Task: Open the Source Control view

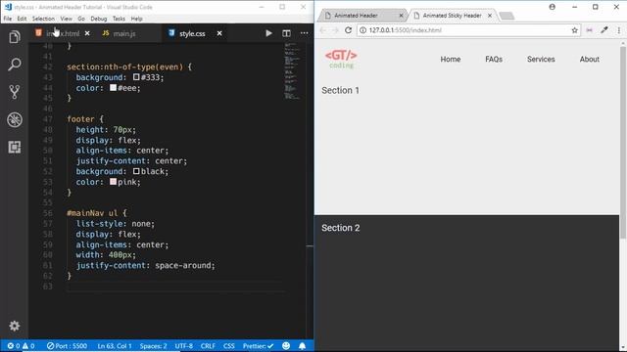Action: tap(15, 92)
